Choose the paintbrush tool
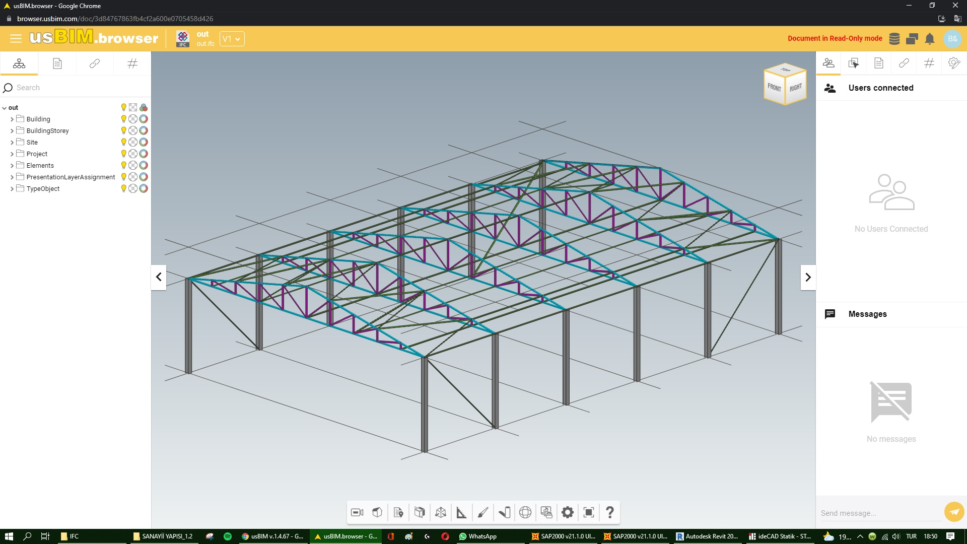The height and width of the screenshot is (544, 967). 482,512
